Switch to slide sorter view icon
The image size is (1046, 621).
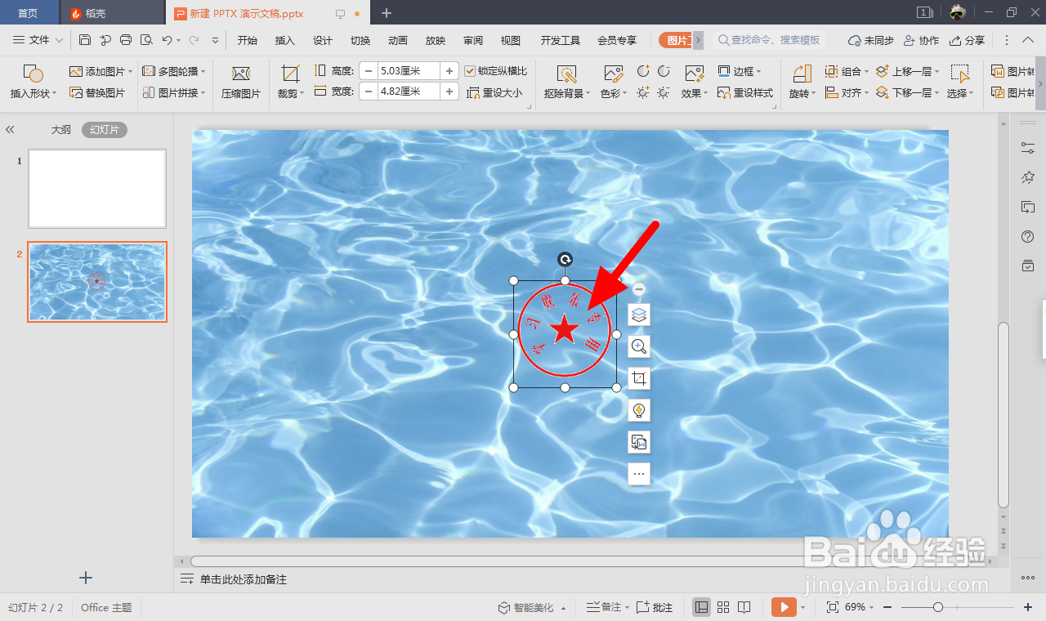click(723, 607)
